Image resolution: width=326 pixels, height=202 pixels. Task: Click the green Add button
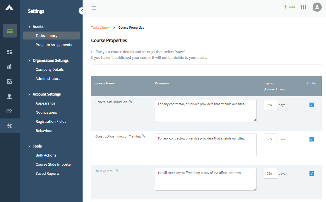coord(289,7)
